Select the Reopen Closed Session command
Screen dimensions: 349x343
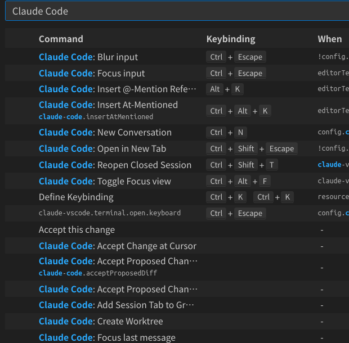(x=177, y=165)
